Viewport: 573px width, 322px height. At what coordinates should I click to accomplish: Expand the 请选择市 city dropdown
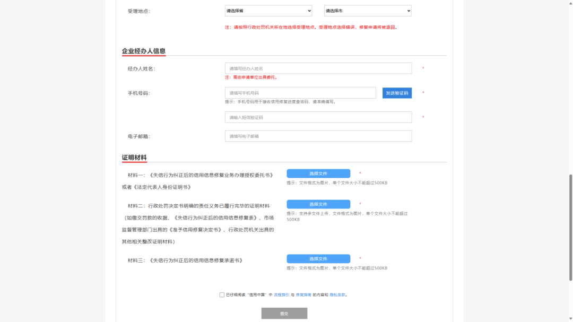[x=368, y=11]
